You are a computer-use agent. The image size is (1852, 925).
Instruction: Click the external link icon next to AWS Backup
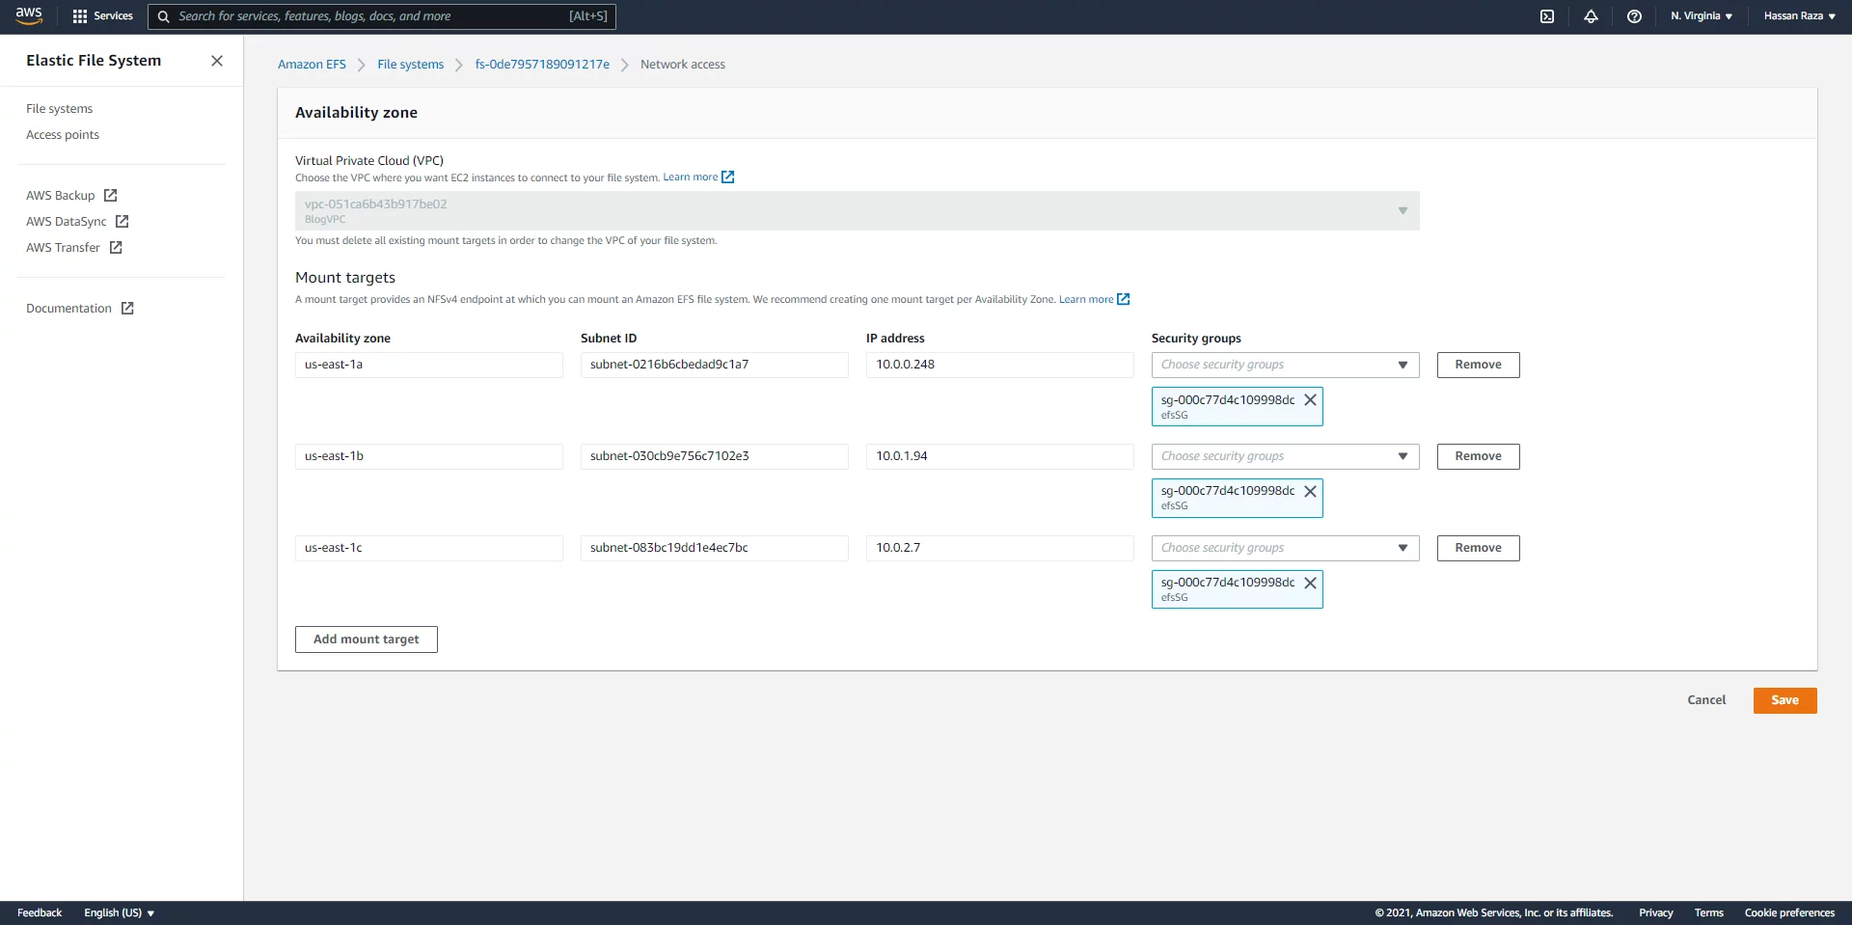[110, 196]
